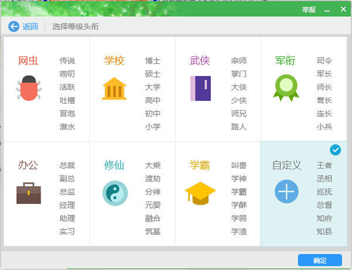The image size is (352, 270).
Task: Select the yin-yang 修仙 icon
Action: point(115,193)
